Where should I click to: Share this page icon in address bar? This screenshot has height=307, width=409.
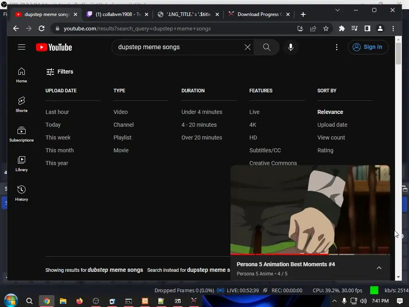[313, 28]
